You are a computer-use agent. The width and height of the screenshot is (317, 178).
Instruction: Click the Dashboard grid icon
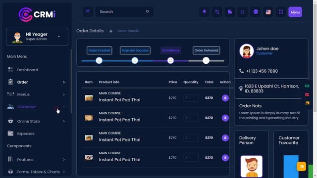(10, 70)
